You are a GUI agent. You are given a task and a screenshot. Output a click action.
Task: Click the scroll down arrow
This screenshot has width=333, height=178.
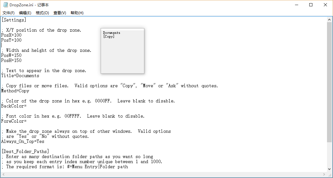[x=330, y=169]
